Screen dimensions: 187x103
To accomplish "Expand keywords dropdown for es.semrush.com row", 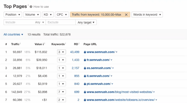I will point(62,68).
